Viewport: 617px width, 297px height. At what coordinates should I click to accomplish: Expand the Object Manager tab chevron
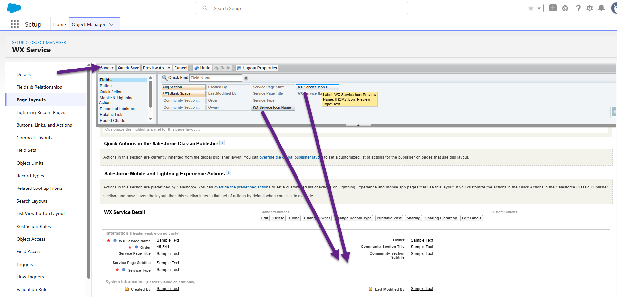[111, 24]
